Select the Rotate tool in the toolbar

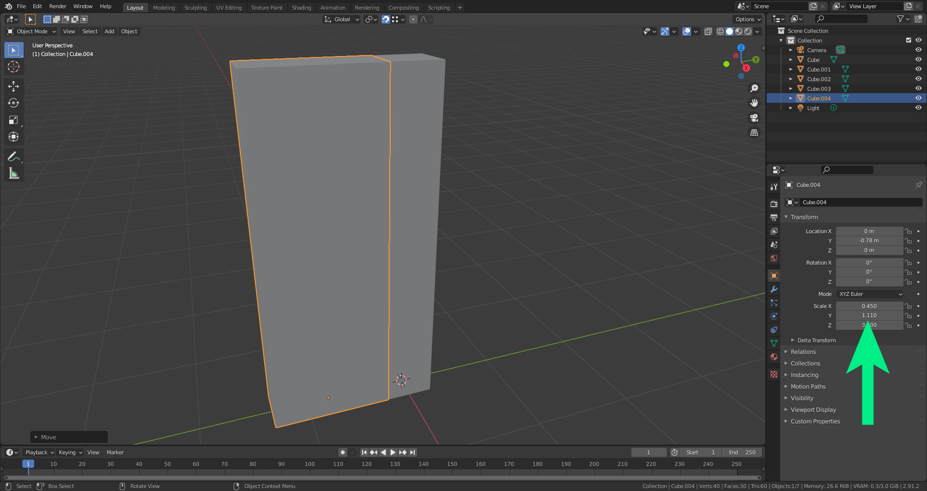14,103
